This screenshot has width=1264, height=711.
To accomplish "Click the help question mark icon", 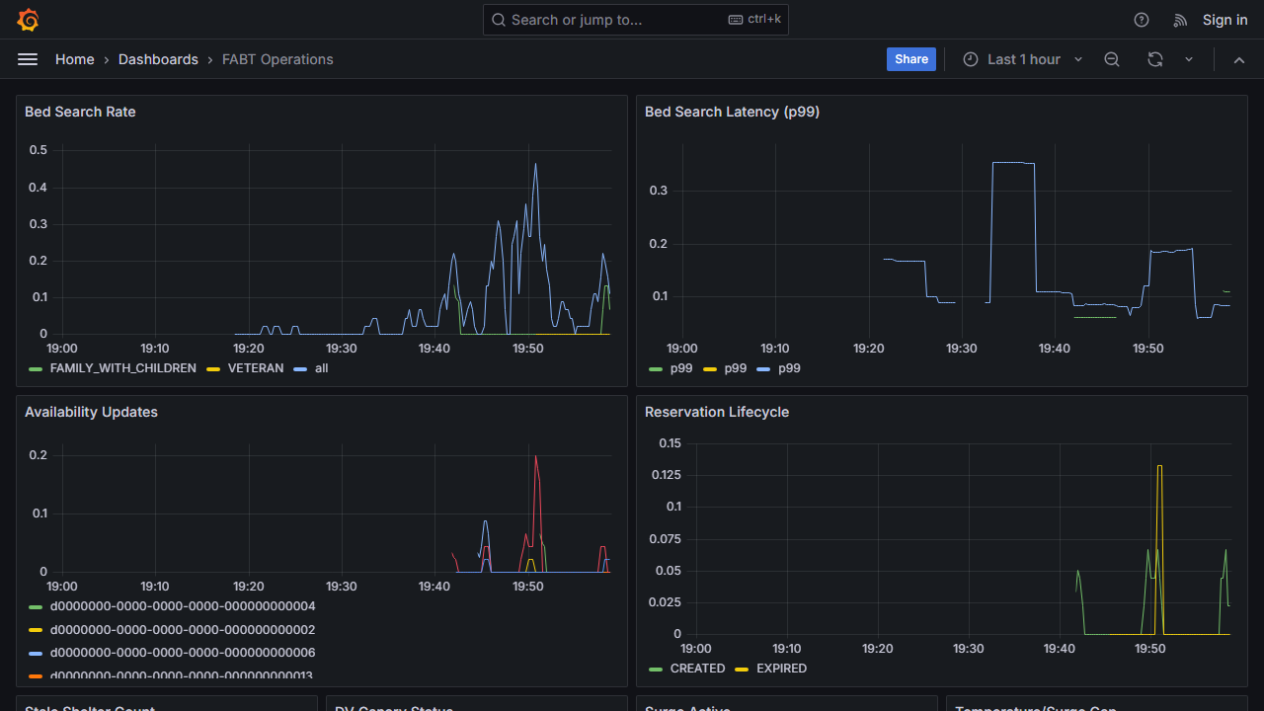I will (1141, 20).
